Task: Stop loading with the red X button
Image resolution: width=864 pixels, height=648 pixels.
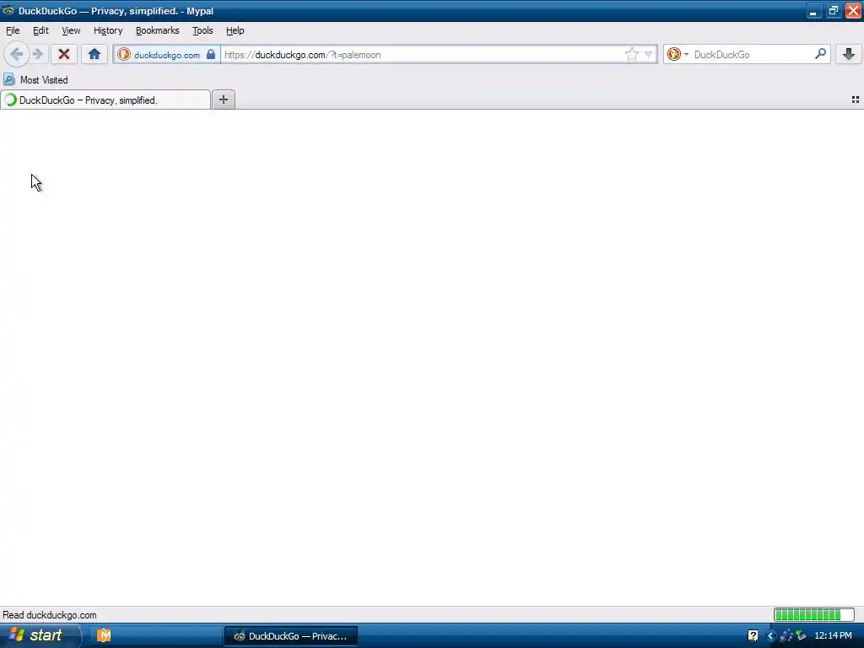Action: click(x=64, y=54)
